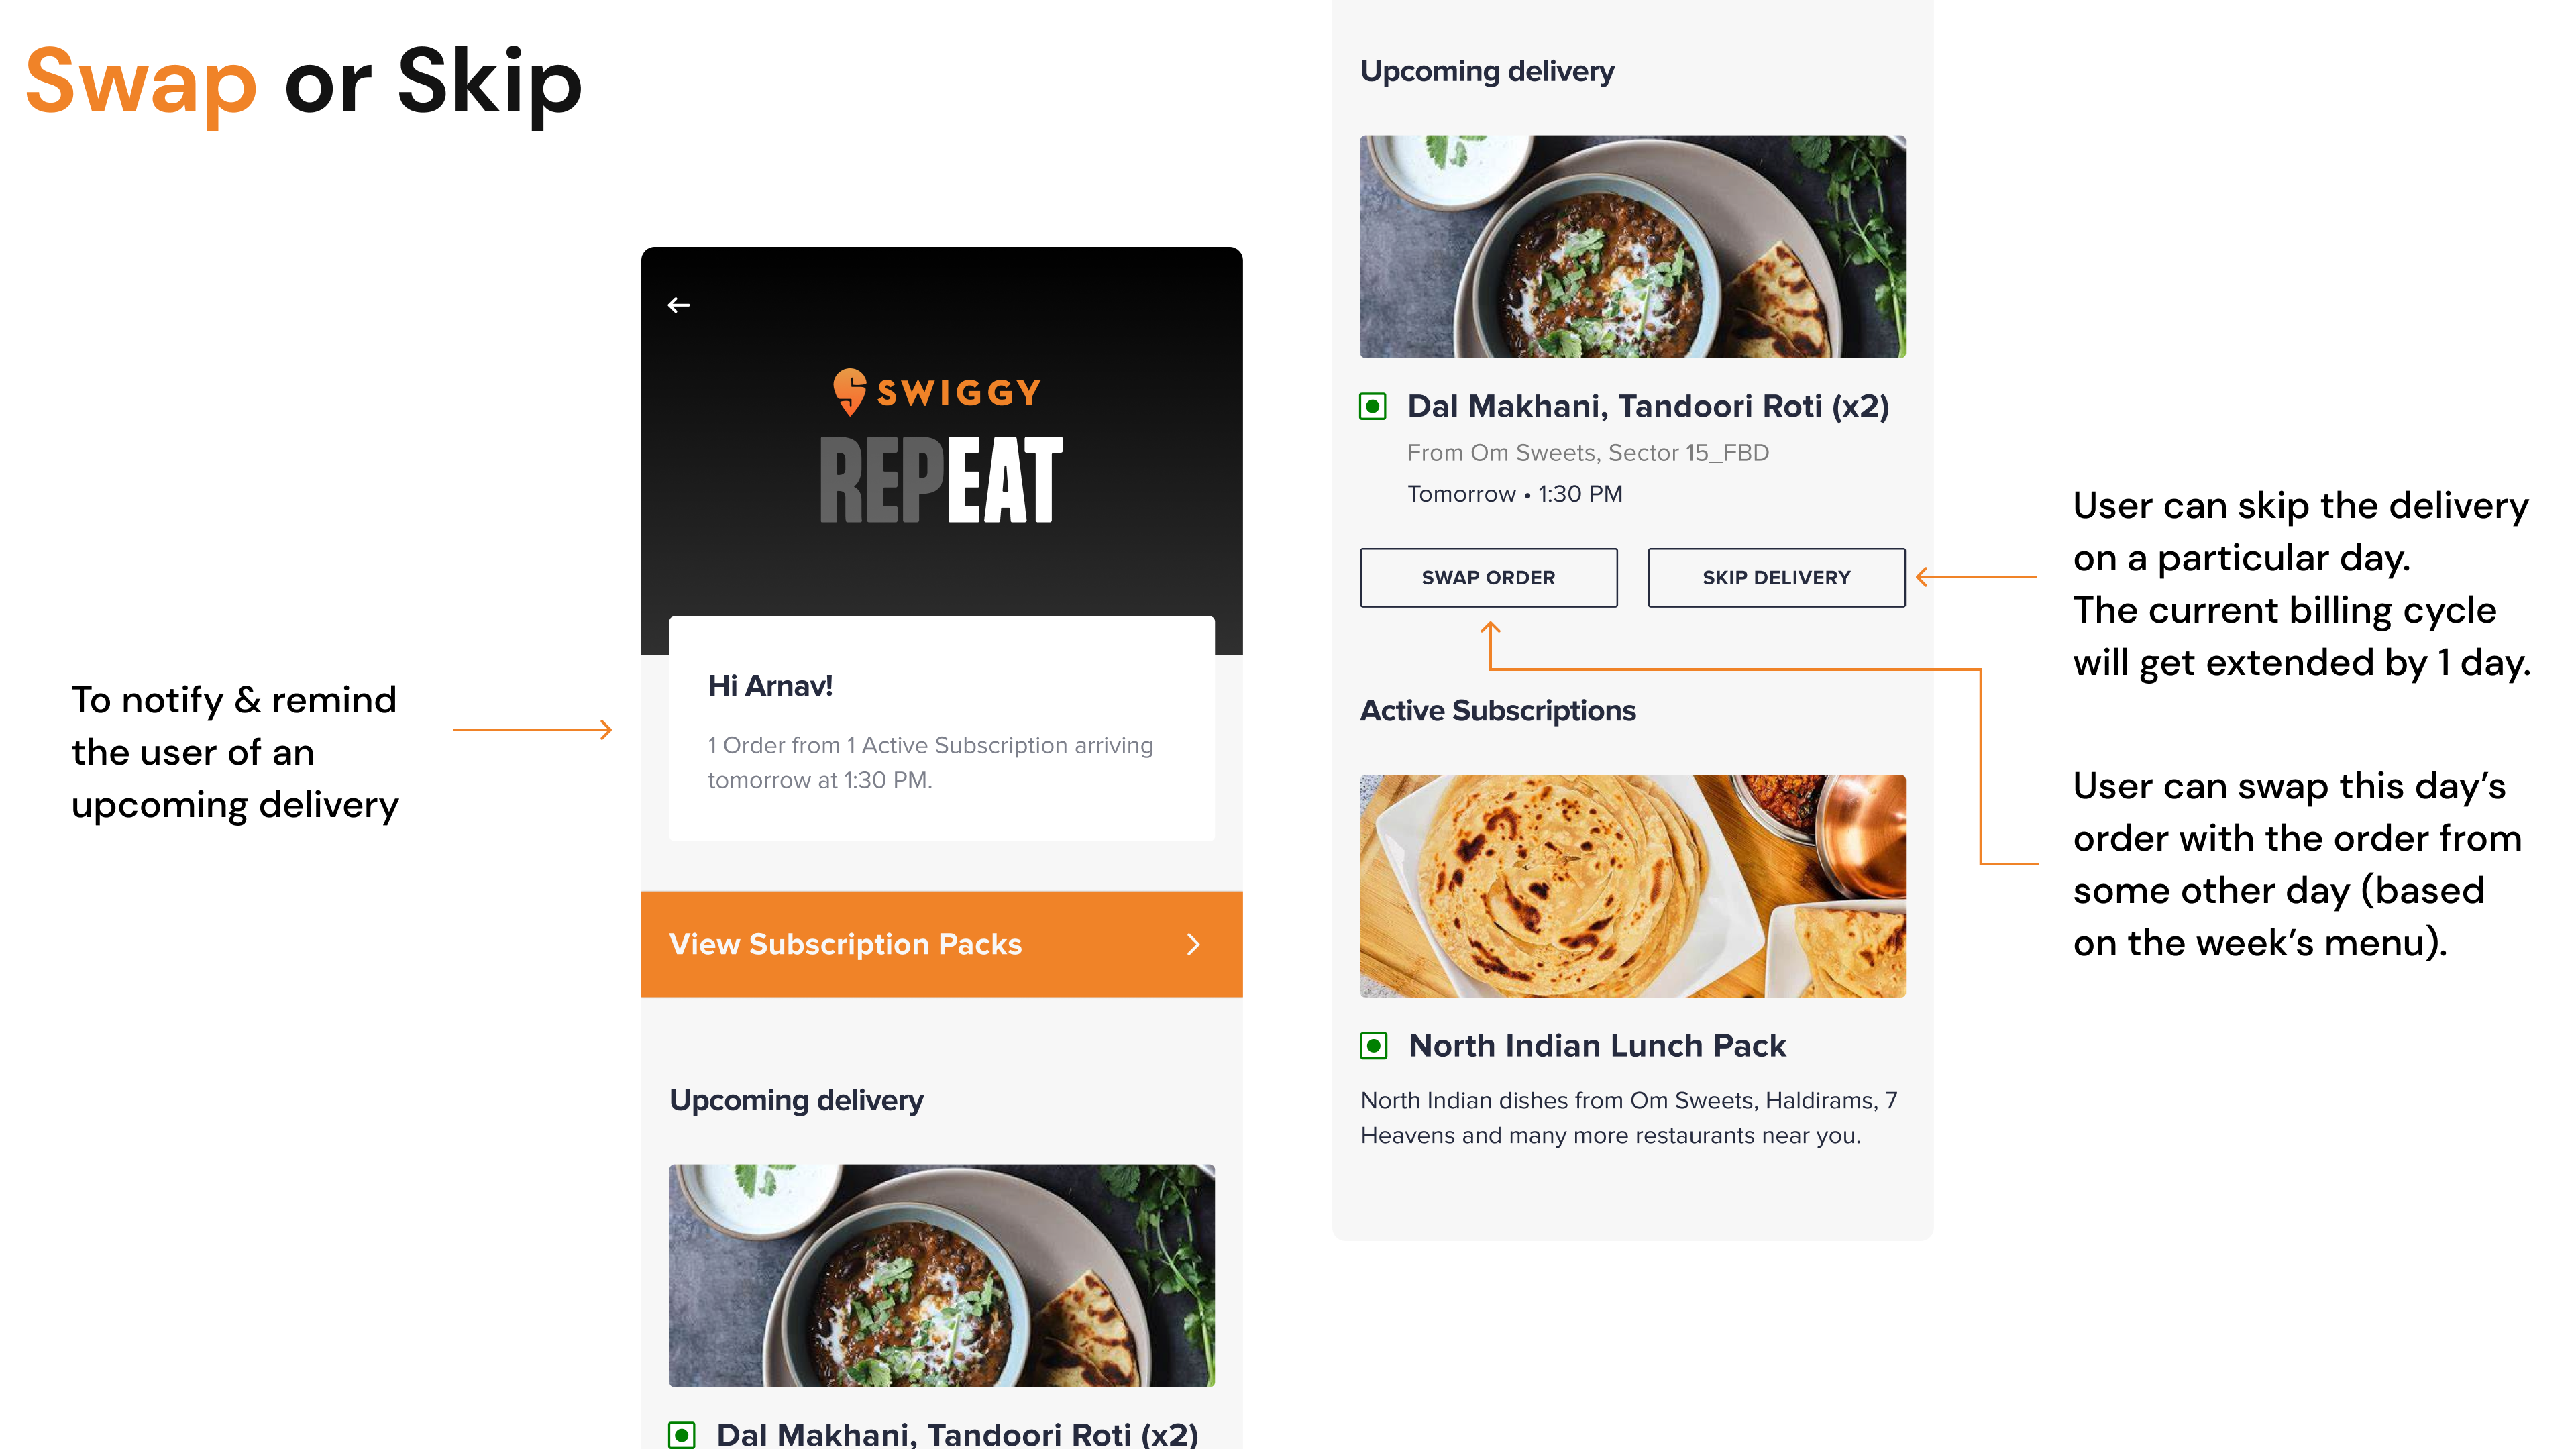The image size is (2576, 1449).
Task: Tap the back arrow in header
Action: (679, 305)
